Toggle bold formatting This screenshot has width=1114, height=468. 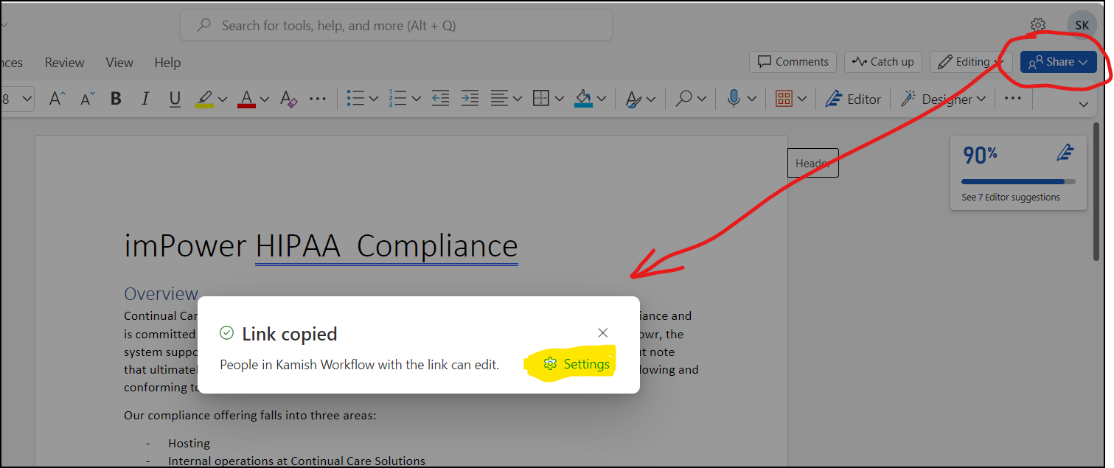pos(116,99)
